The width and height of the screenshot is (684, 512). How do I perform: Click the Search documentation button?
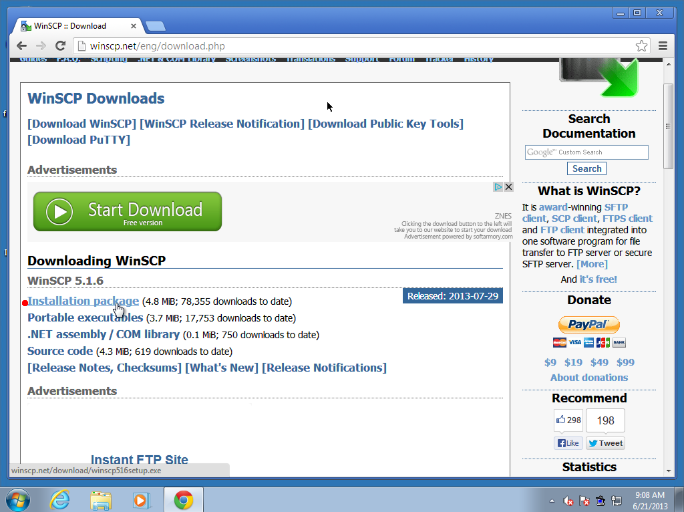[586, 168]
